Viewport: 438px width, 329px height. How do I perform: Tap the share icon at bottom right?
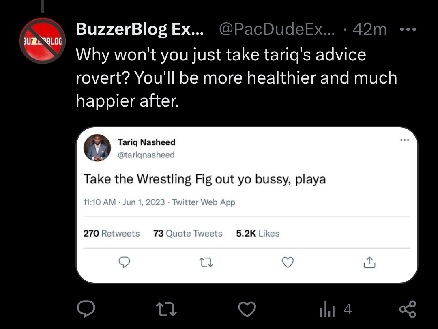[407, 310]
